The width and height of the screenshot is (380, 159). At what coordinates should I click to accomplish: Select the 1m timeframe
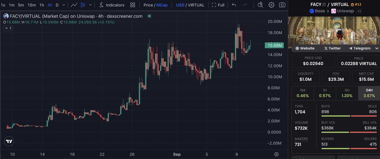[x=12, y=5]
